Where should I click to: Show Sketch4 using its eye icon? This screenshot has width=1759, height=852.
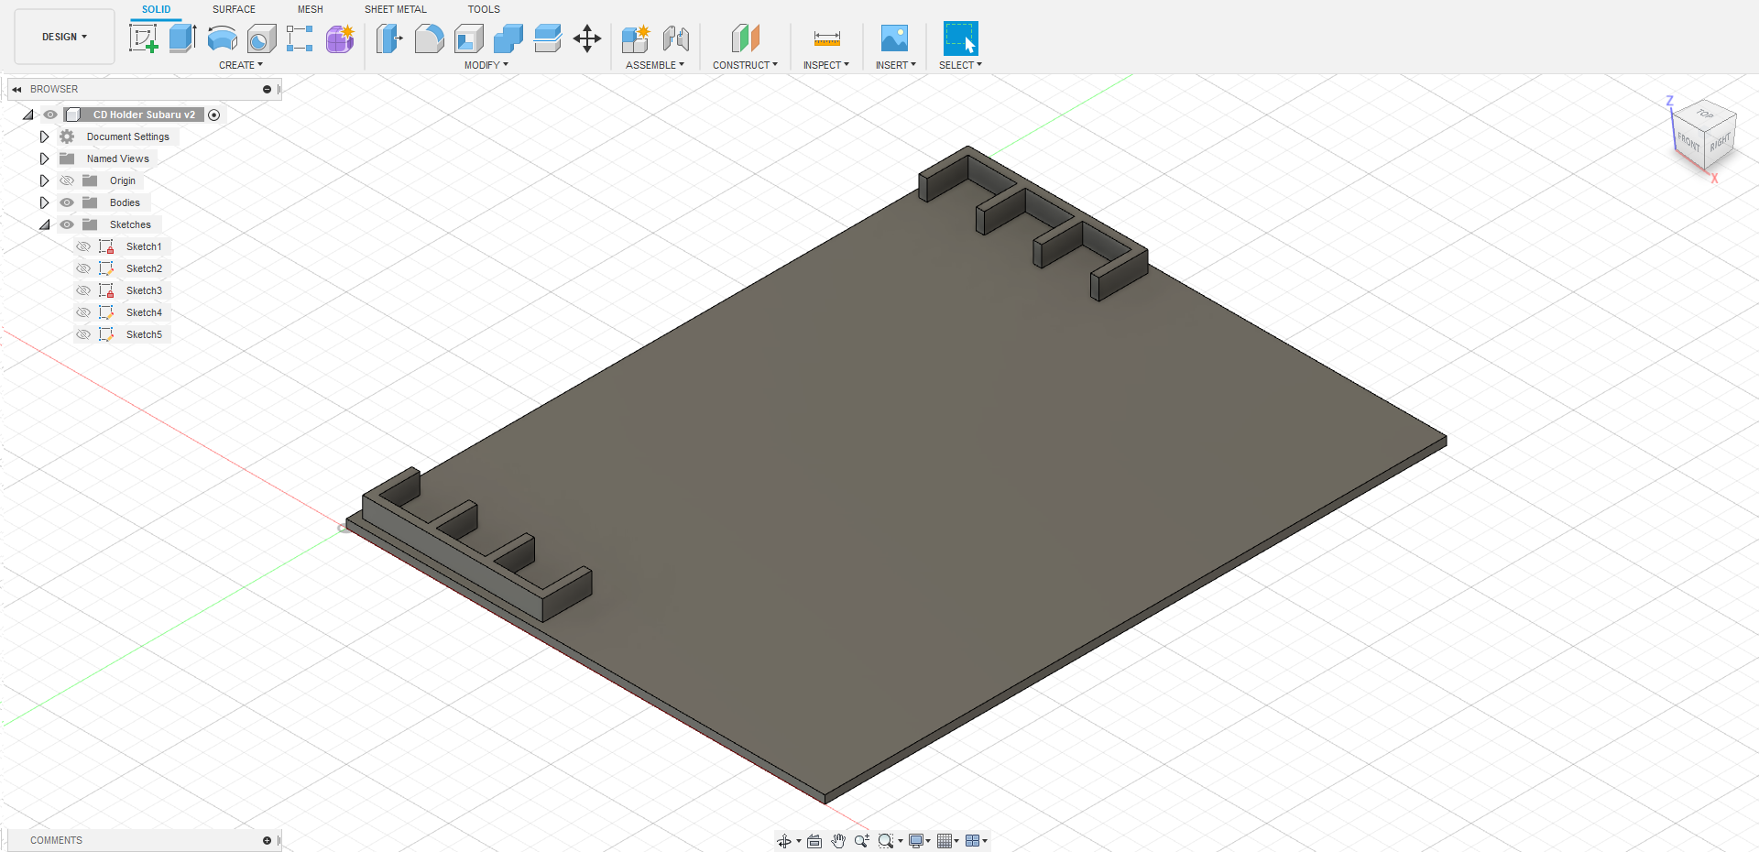pos(83,312)
